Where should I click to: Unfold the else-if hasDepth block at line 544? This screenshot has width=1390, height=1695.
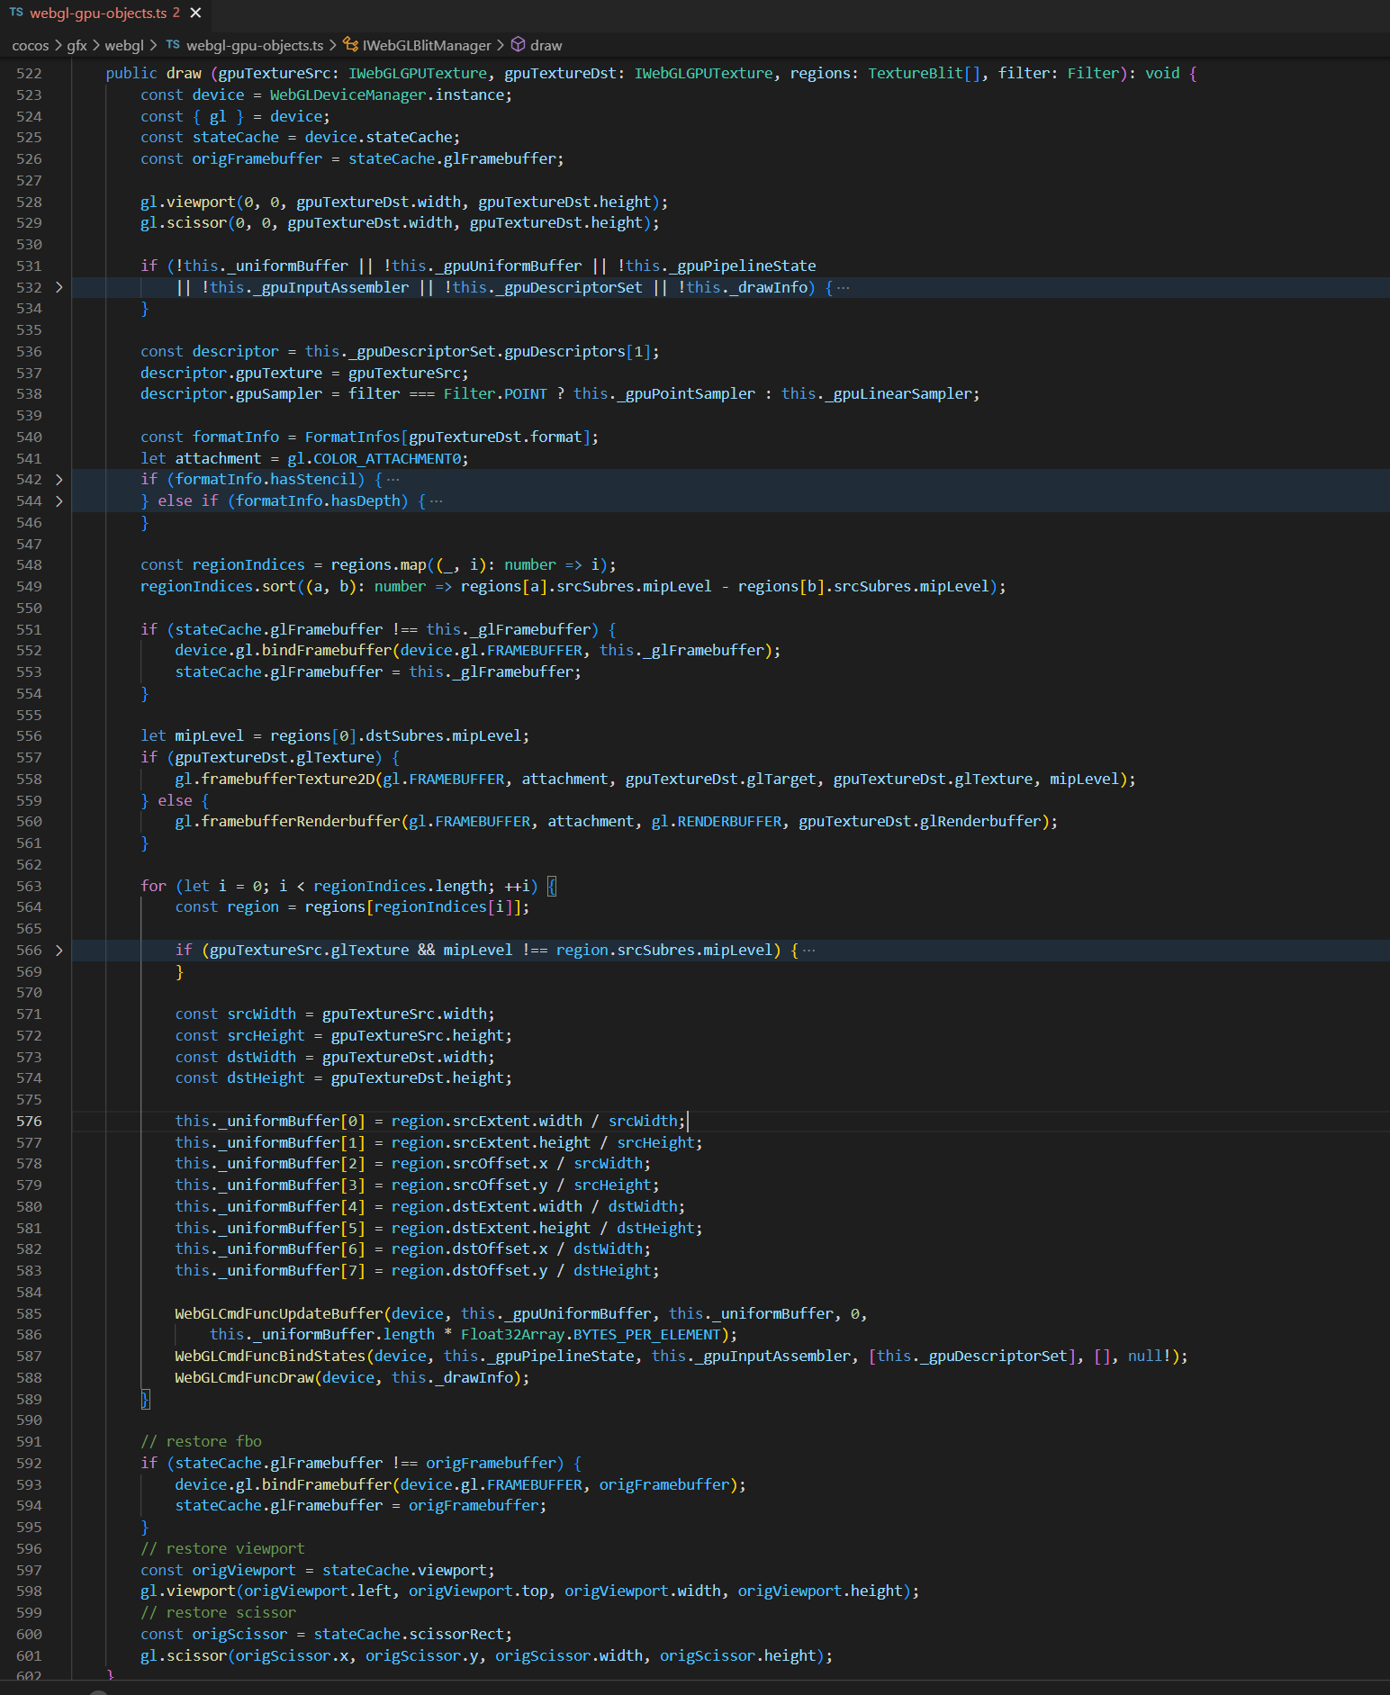click(x=59, y=501)
